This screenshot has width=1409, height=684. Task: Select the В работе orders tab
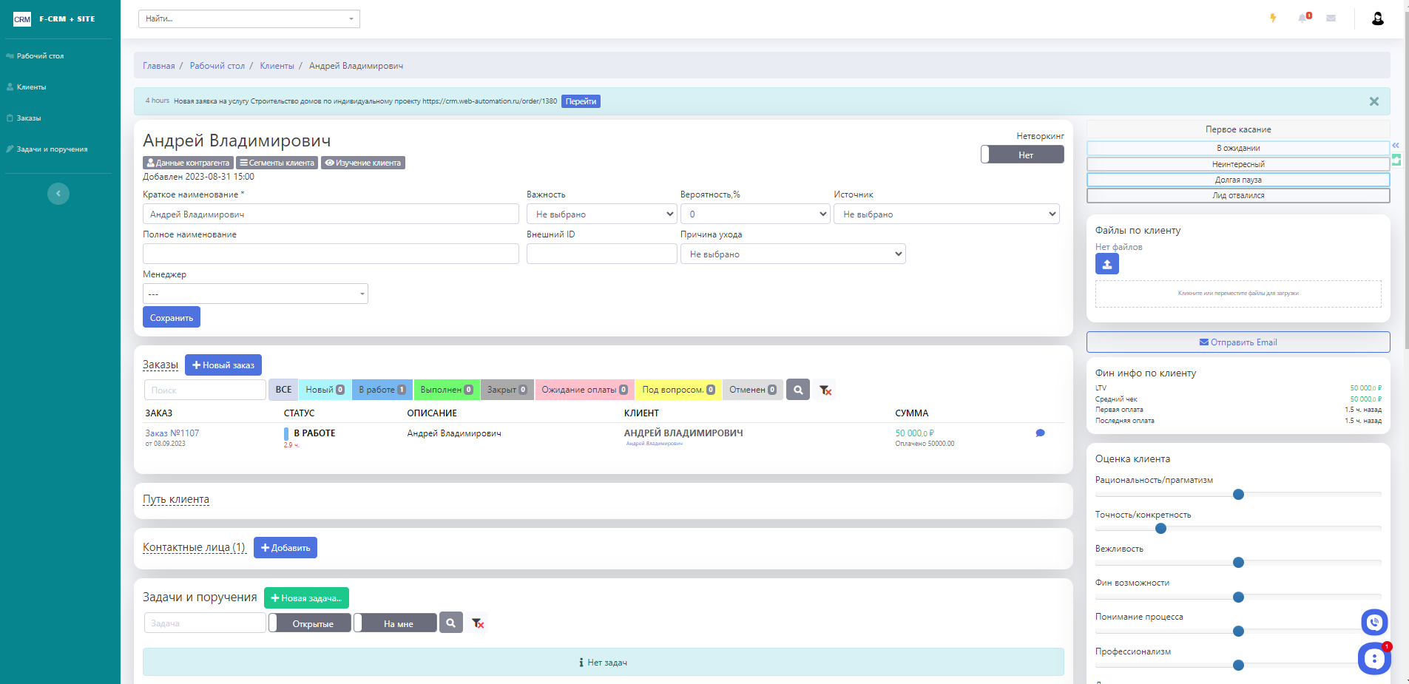tap(382, 390)
